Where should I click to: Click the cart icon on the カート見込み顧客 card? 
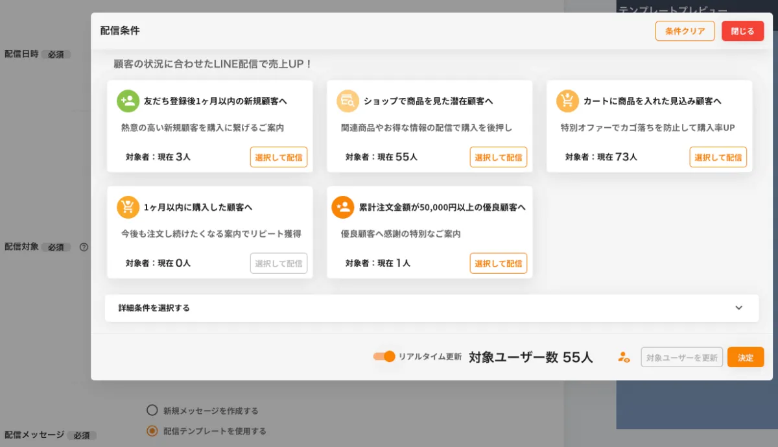point(568,101)
